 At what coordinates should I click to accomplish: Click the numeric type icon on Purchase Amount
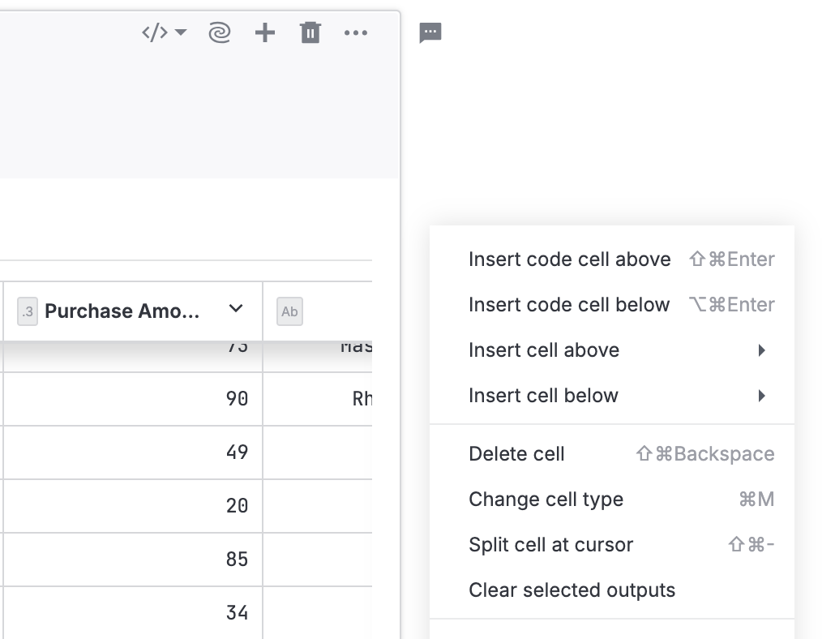click(27, 311)
